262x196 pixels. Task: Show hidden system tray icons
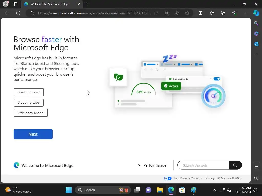pyautogui.click(x=214, y=190)
